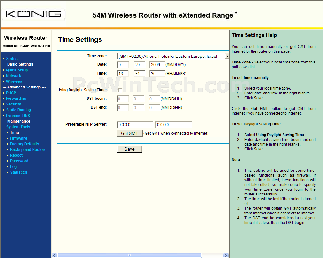Click the horizontal scrollbar thumb
Screen dimensions: 323x258
[x=130, y=255]
